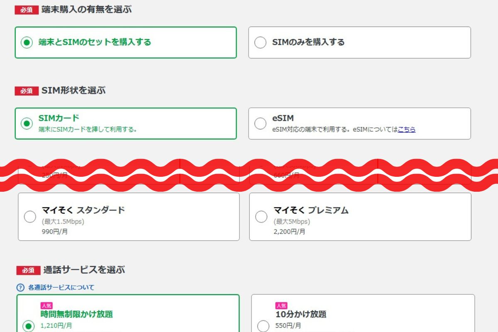This screenshot has height=332, width=498.
Task: Click the 人気 badge on 10分かけ放題
Action: tap(282, 305)
